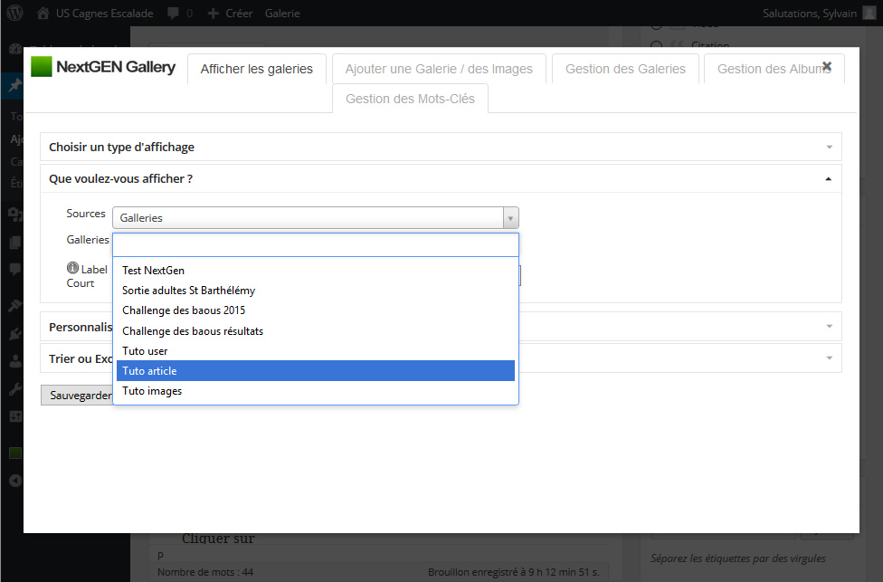Image resolution: width=883 pixels, height=582 pixels.
Task: Click the WordPress logo in admin bar
Action: click(14, 13)
